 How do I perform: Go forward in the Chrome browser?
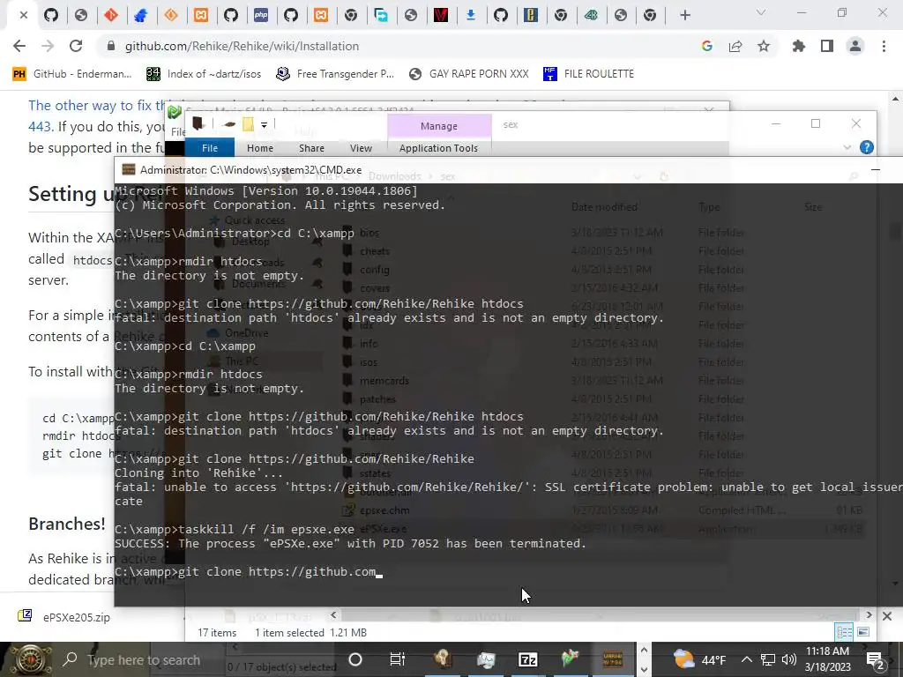pos(48,46)
